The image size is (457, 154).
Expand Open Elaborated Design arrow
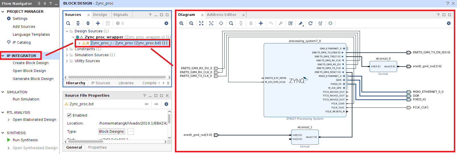9,120
